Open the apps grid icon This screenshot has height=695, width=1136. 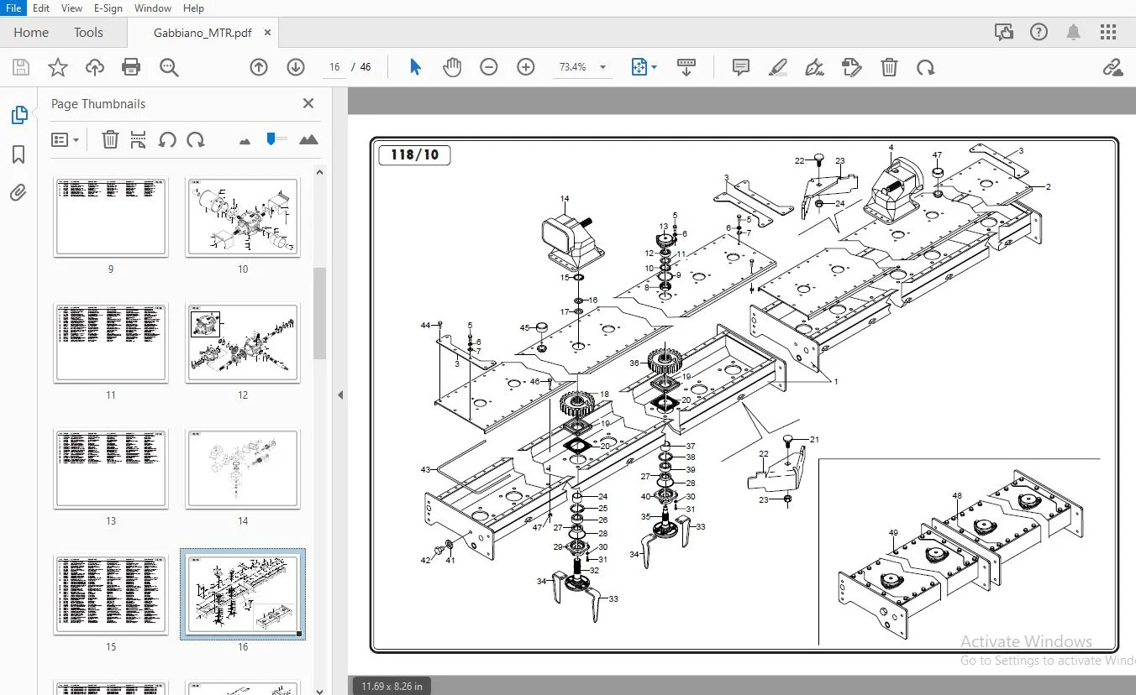(1108, 33)
